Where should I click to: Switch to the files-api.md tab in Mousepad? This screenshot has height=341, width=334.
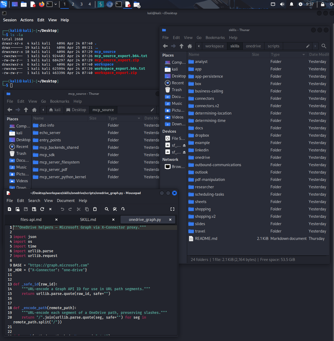pyautogui.click(x=31, y=220)
